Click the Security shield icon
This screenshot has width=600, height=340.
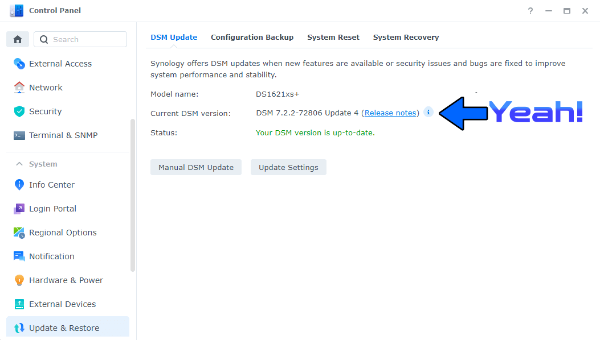coord(19,111)
